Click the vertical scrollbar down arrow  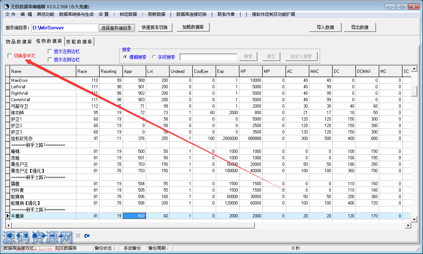tap(414, 219)
